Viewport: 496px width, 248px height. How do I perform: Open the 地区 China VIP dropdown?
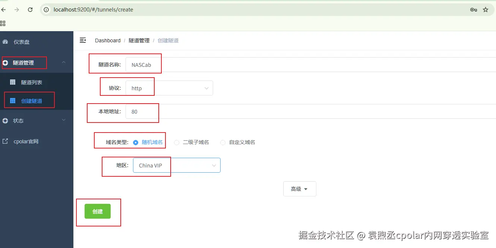click(177, 165)
